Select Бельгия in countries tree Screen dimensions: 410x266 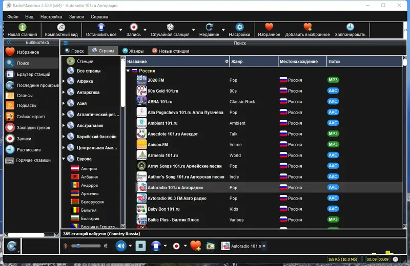pyautogui.click(x=89, y=210)
